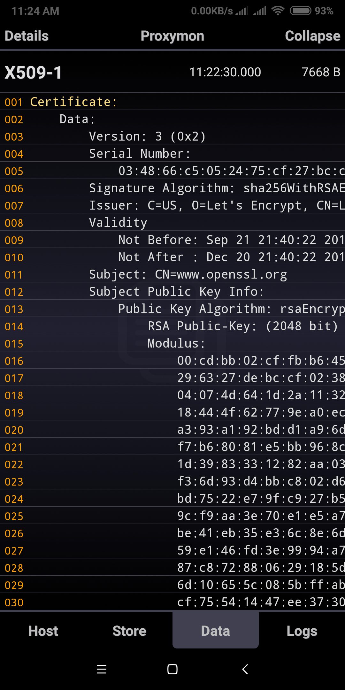The image size is (345, 690).
Task: Select the RSA Public-Key 2048 bit line
Action: [243, 326]
